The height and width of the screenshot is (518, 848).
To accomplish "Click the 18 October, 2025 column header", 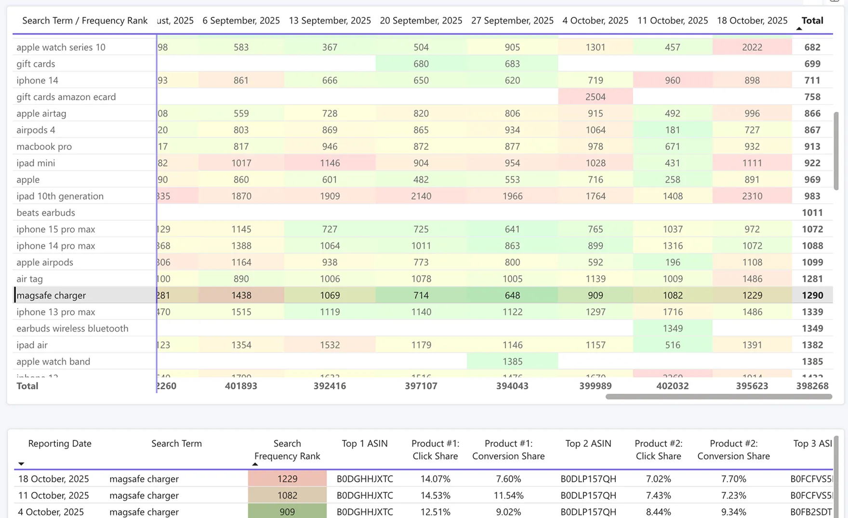I will tap(752, 21).
